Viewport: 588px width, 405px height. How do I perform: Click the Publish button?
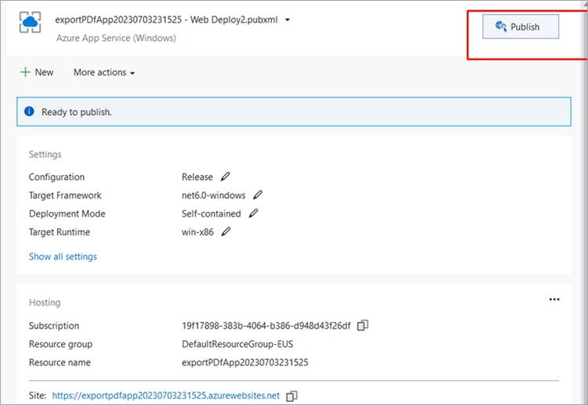click(x=520, y=27)
